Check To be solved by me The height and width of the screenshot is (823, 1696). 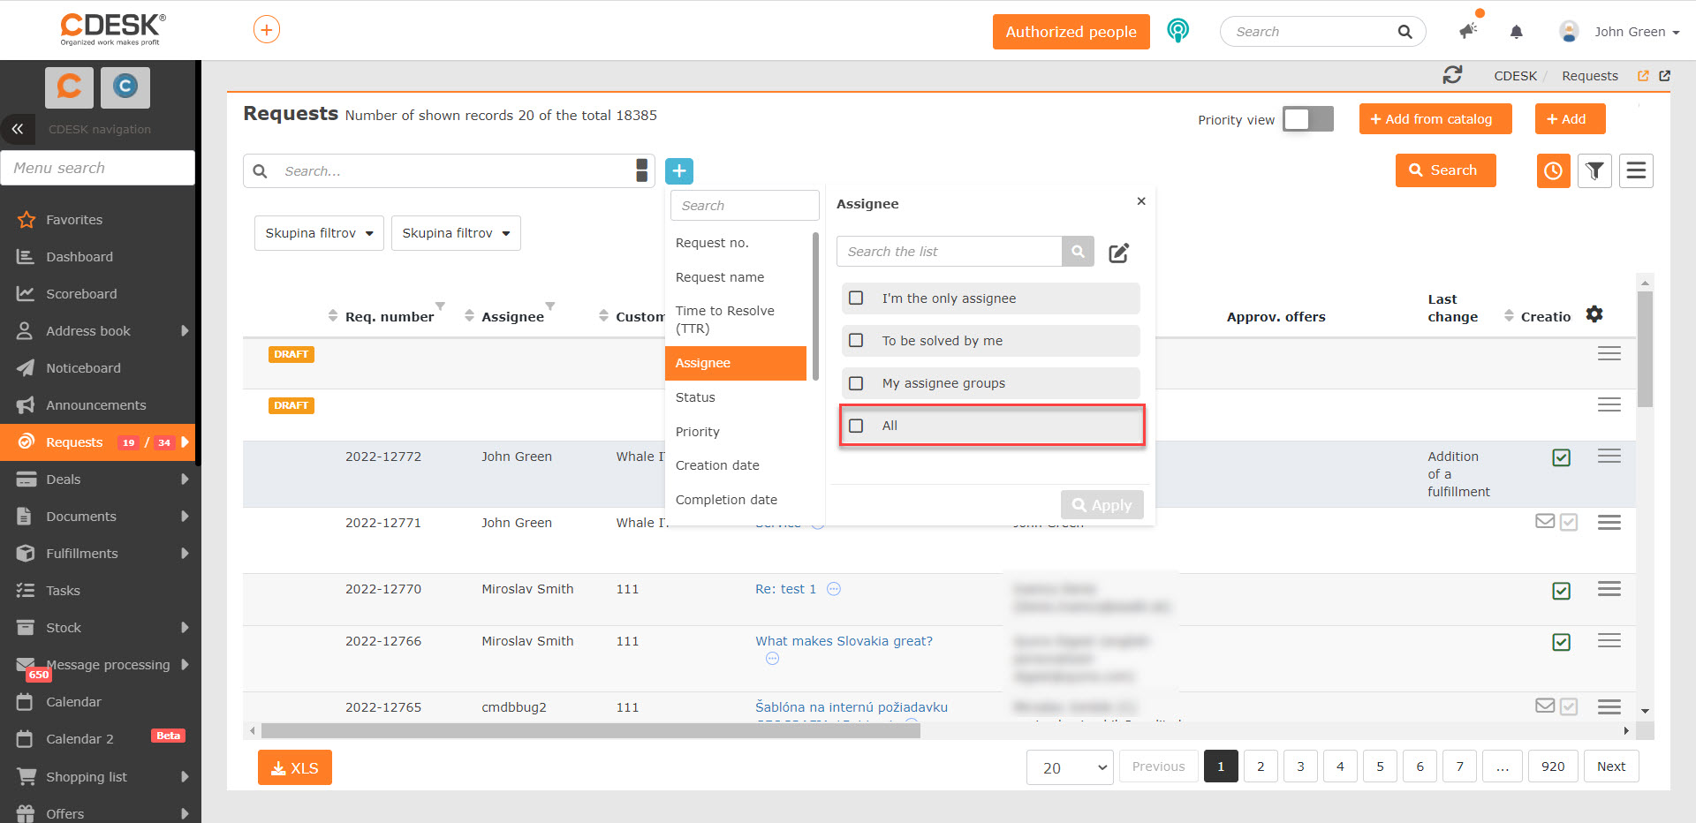coord(856,341)
